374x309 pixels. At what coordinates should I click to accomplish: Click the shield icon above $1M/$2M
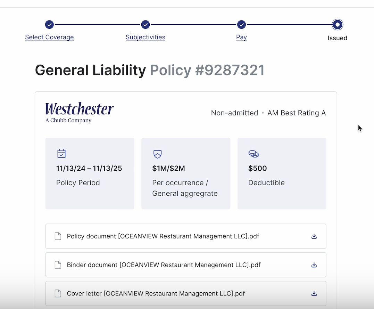157,154
